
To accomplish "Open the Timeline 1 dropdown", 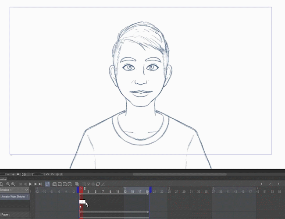I will click(x=26, y=190).
